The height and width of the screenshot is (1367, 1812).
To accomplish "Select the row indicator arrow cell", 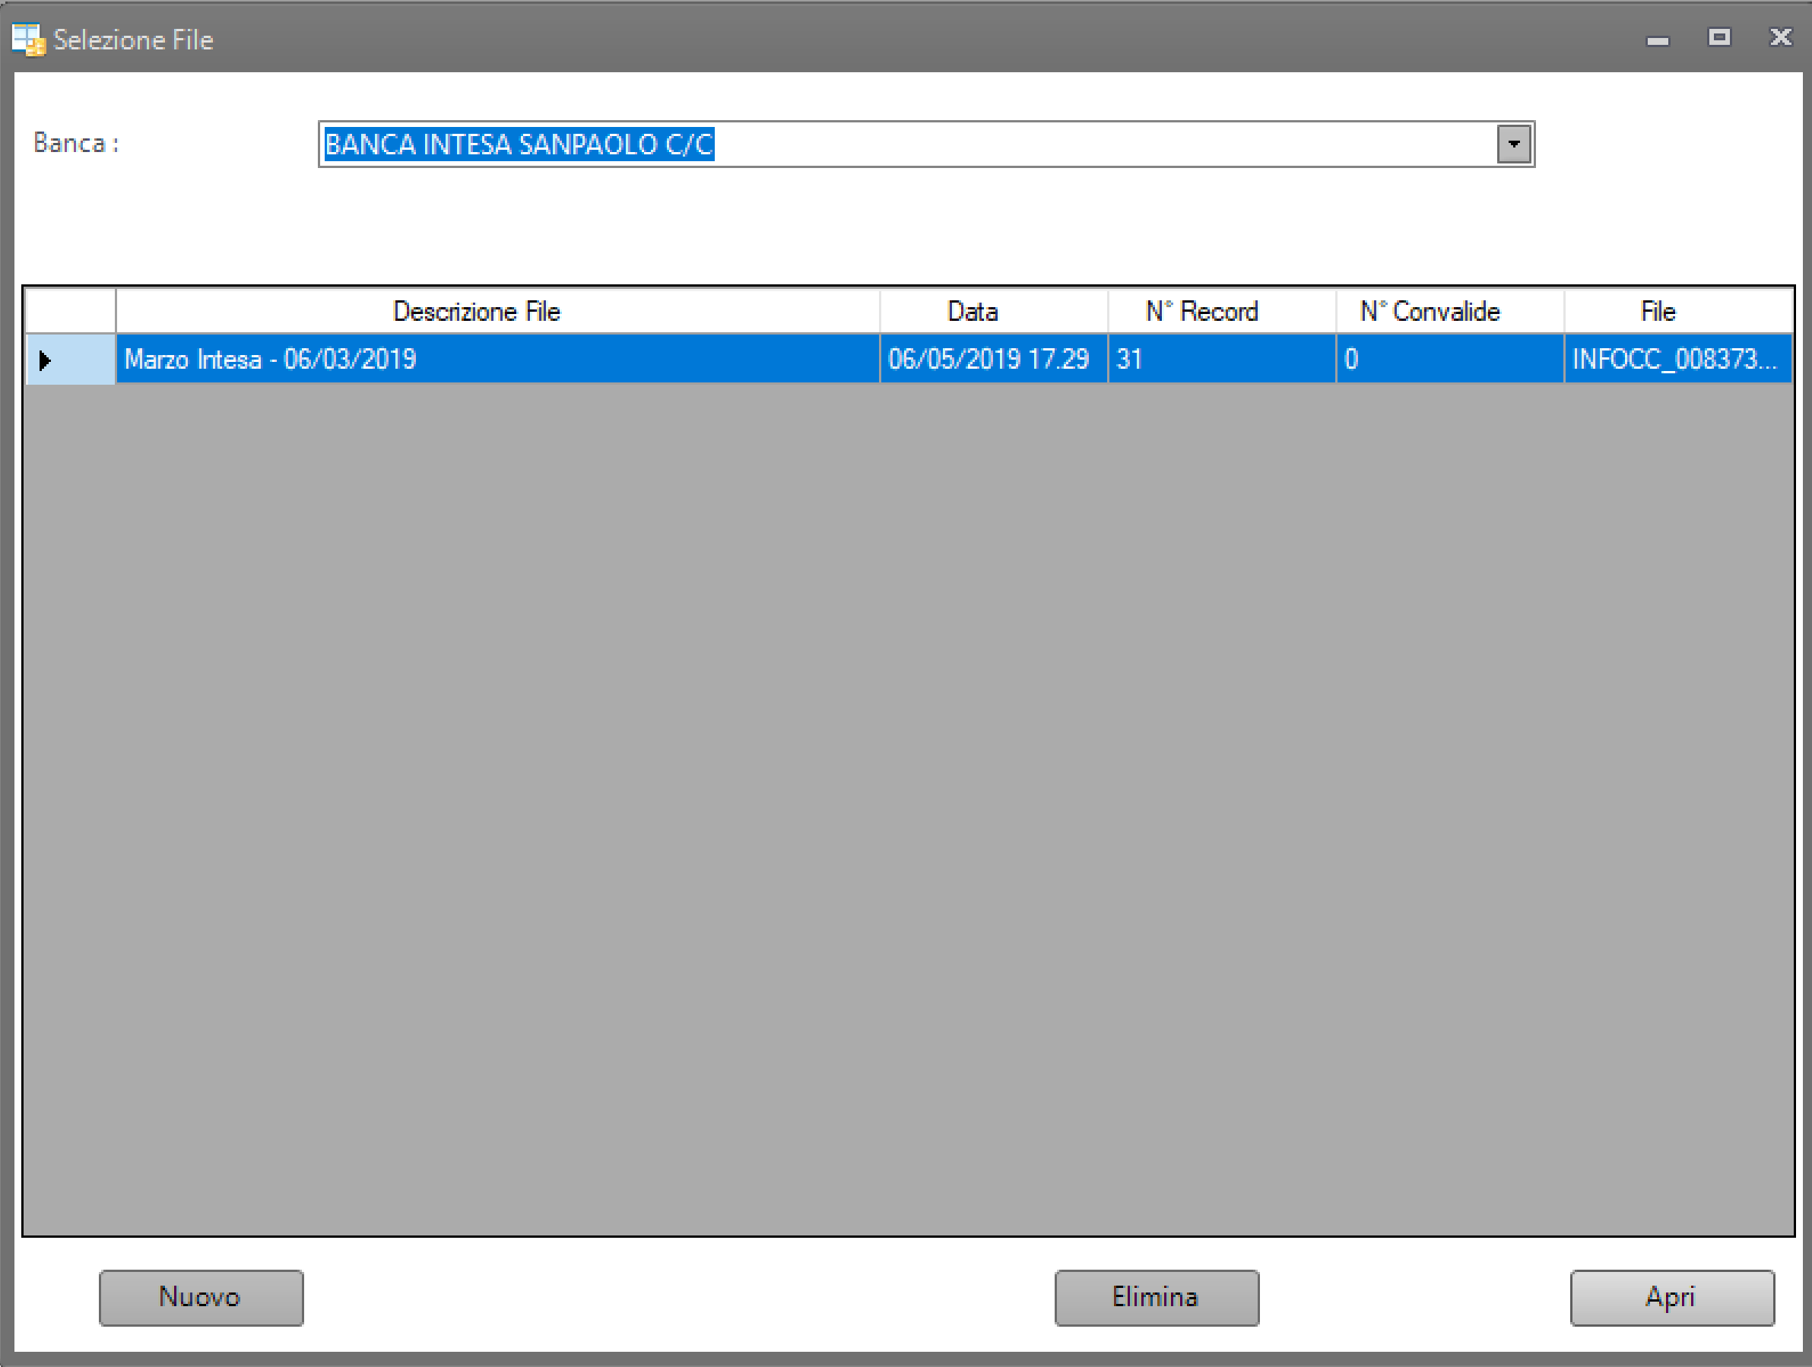I will [x=70, y=360].
